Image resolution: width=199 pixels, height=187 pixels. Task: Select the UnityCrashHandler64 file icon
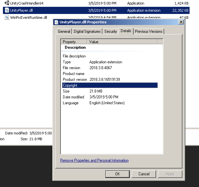tap(7, 3)
